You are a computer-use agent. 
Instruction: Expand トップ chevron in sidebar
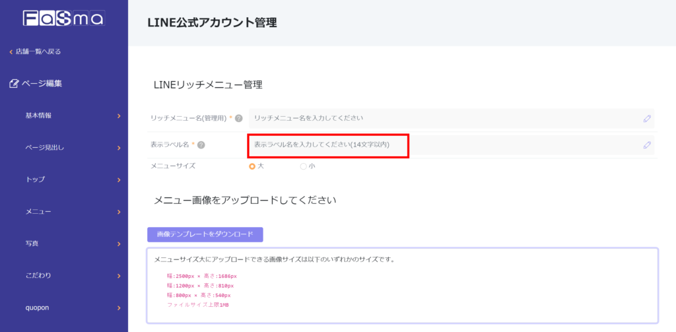[119, 180]
